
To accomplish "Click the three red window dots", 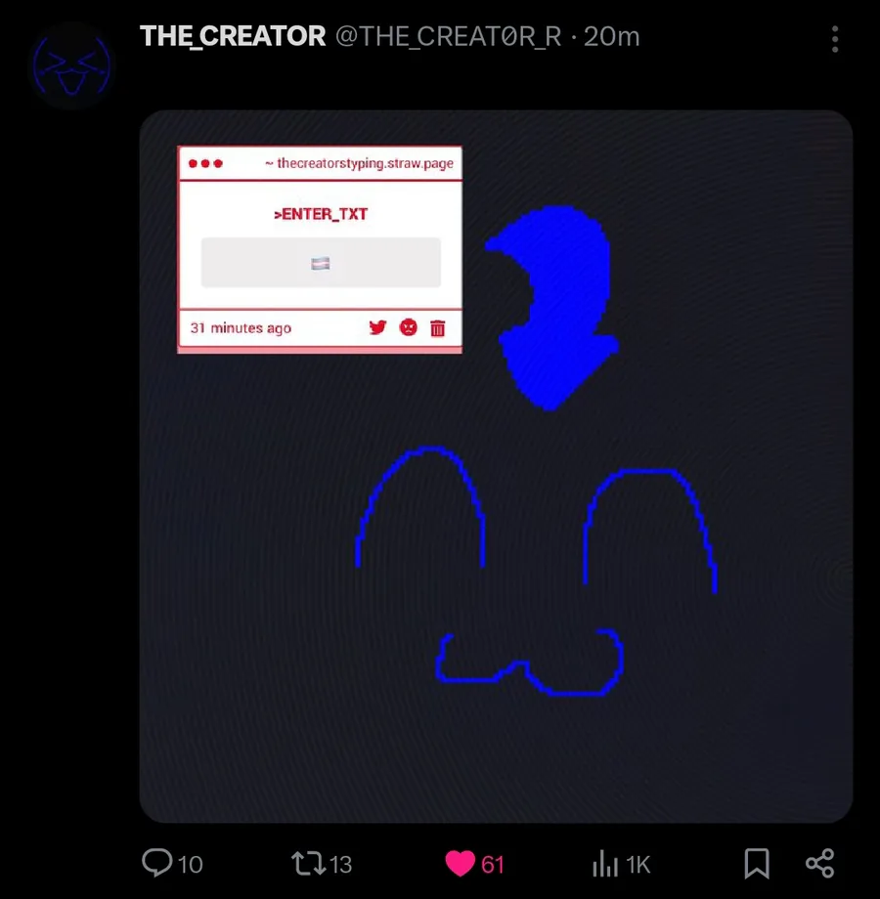I will point(205,163).
